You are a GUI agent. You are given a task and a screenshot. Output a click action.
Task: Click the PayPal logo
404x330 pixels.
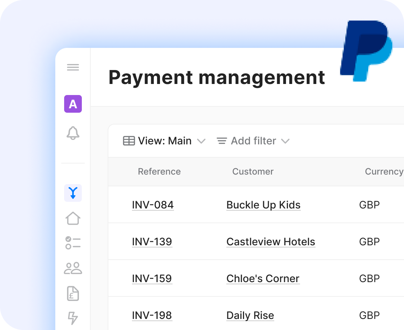pyautogui.click(x=366, y=51)
